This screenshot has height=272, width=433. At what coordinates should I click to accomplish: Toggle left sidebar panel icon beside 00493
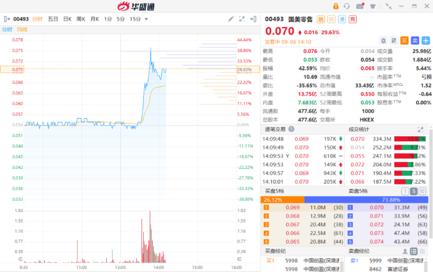7,19
